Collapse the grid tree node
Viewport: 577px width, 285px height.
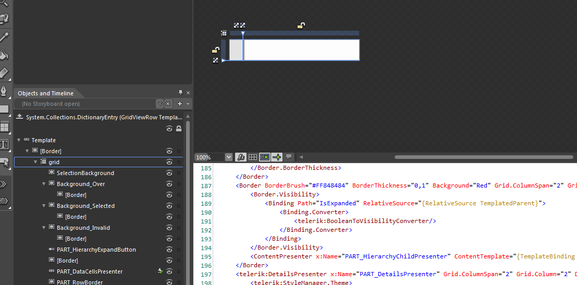[x=35, y=162]
